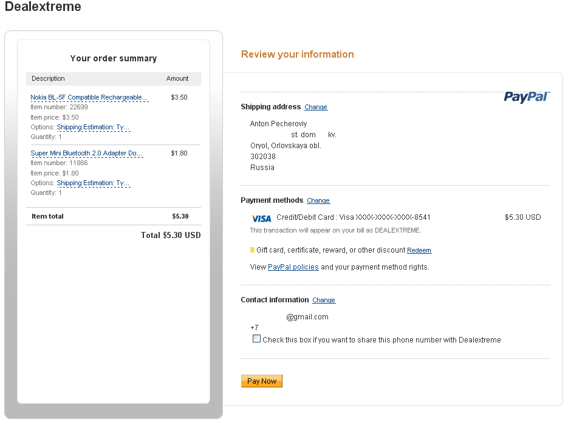Screen dimensions: 571x422
Task: Select the @gmail.com email address
Action: 307,317
